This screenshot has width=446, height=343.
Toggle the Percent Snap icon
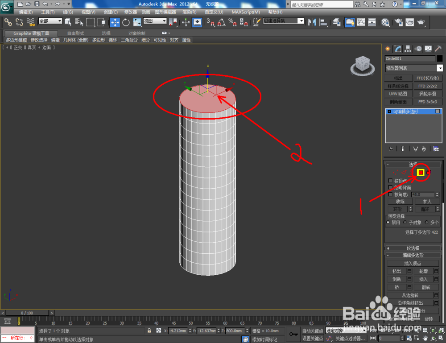coord(232,22)
